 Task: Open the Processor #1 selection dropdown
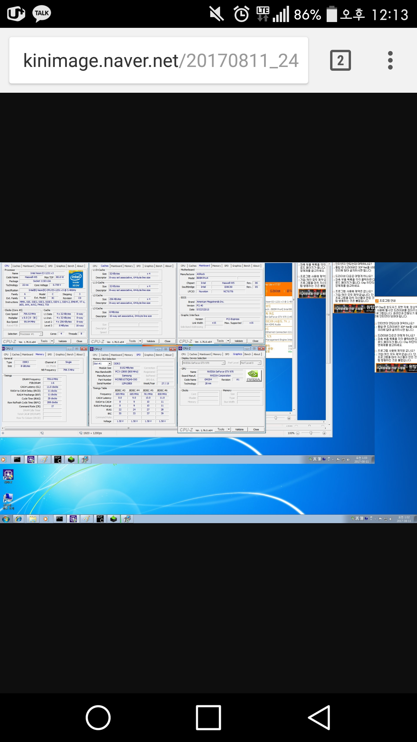[x=41, y=334]
